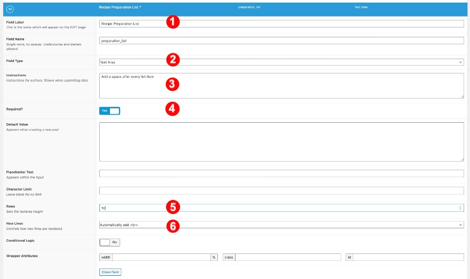470x279 pixels.
Task: Click the wrapper width input
Action: tap(161, 257)
